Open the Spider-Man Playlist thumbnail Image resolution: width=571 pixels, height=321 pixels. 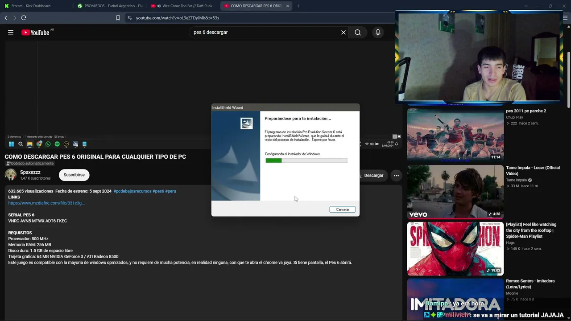click(x=455, y=249)
